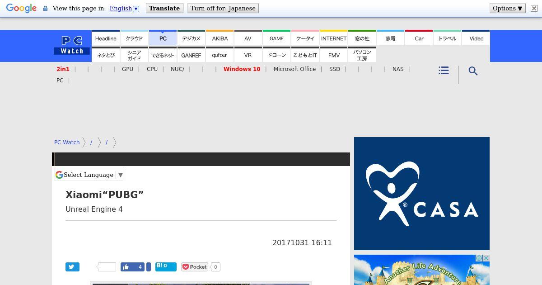Open the hamburger list menu icon

pos(444,71)
